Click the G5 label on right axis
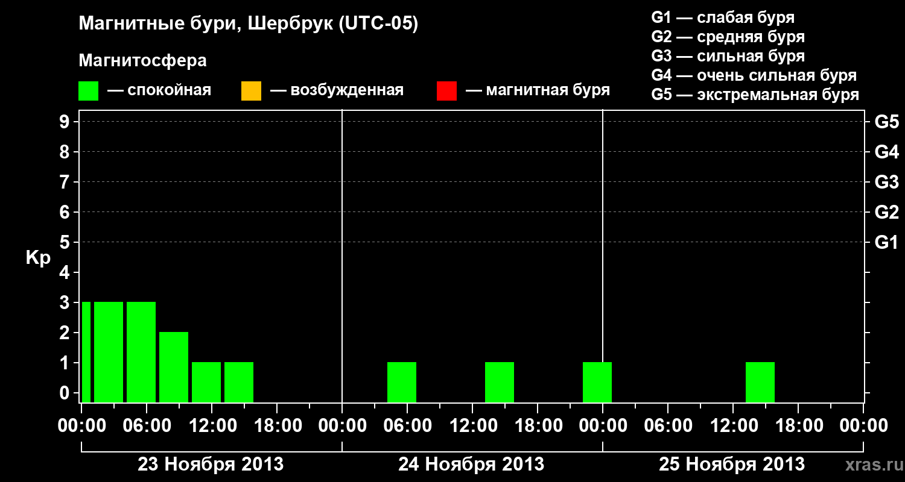905x482 pixels. click(887, 122)
